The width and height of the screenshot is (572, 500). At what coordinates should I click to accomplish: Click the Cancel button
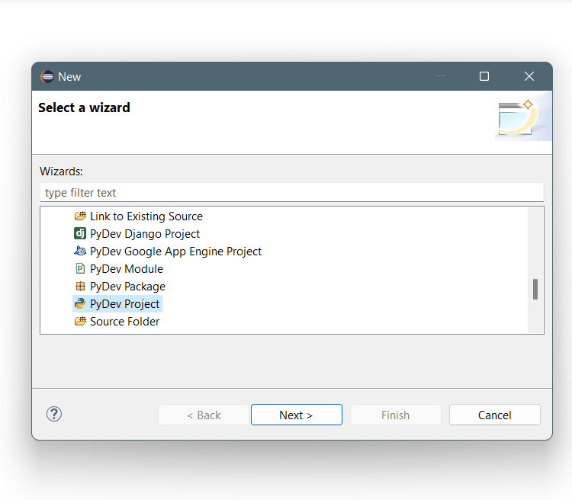click(495, 415)
